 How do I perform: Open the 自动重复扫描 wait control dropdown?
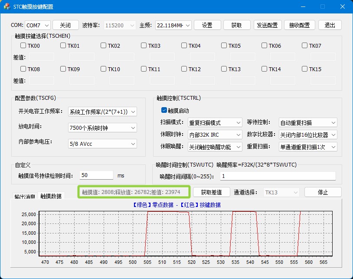[308, 122]
